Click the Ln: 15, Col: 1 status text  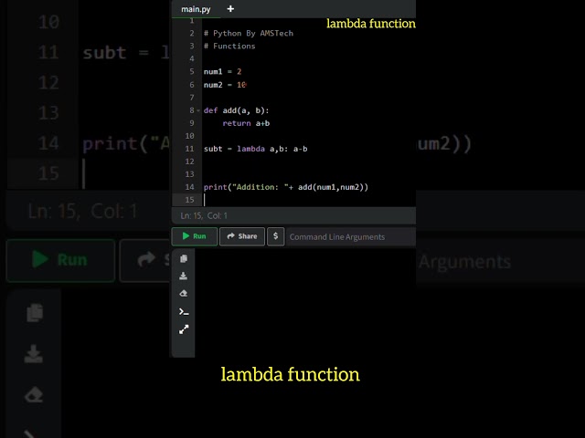point(204,215)
